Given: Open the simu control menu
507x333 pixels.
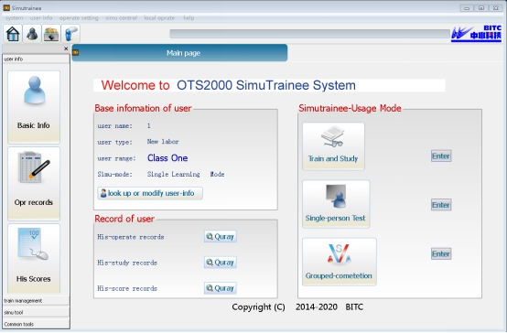Looking at the screenshot, I should (x=121, y=18).
